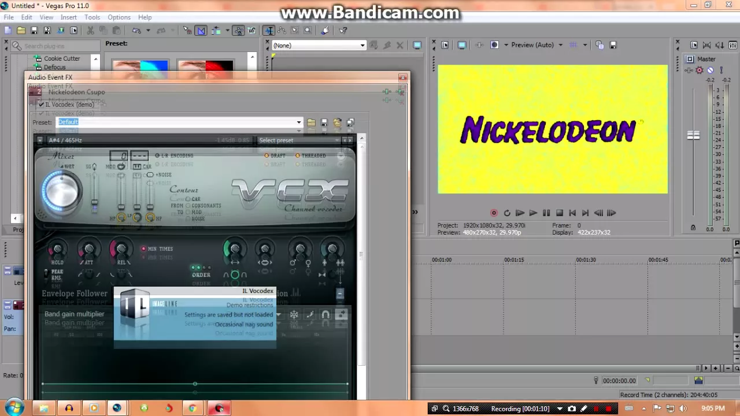Image resolution: width=740 pixels, height=416 pixels.
Task: Open the File menu
Action: click(x=9, y=17)
